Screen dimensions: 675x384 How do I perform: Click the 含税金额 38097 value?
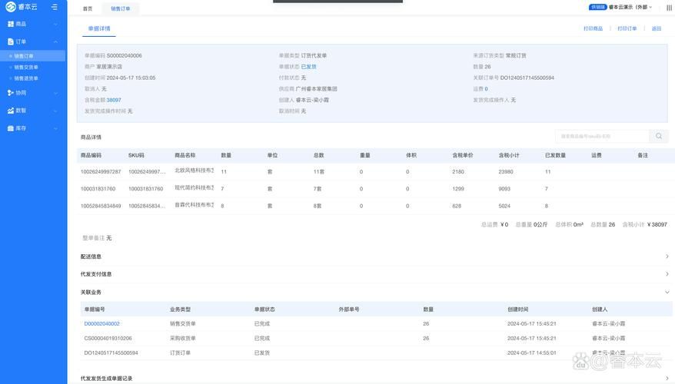point(114,100)
